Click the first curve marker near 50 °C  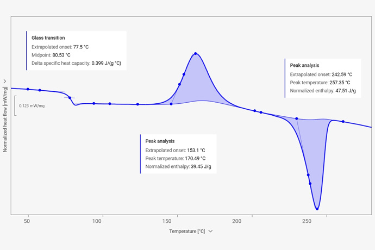28,89
